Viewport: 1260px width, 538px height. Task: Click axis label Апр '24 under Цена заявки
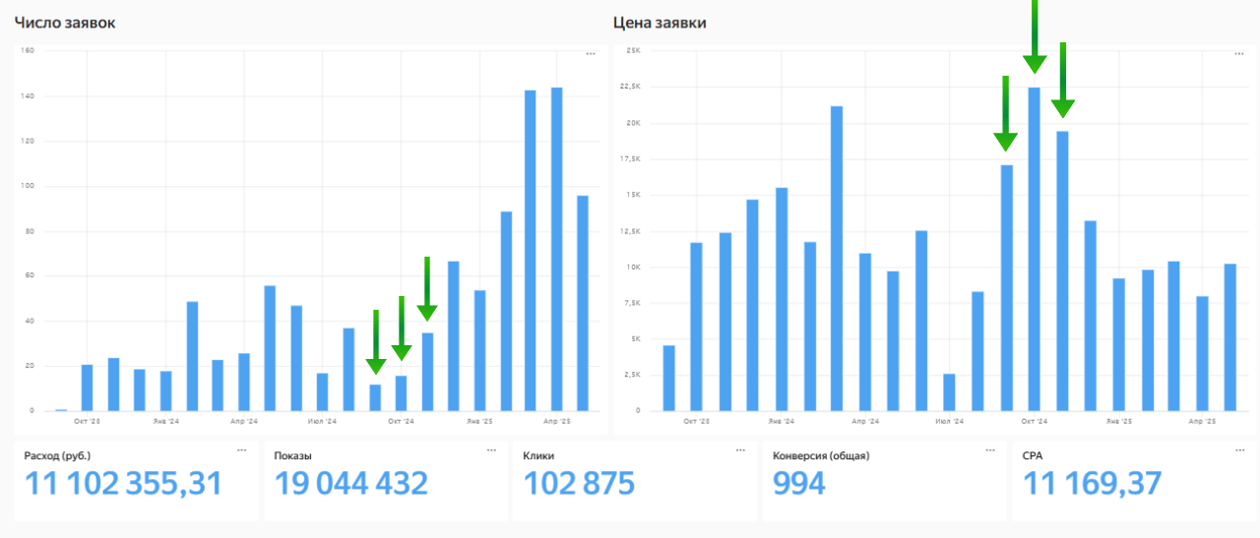(x=865, y=421)
